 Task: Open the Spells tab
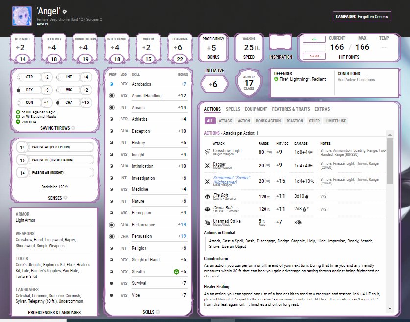(x=233, y=109)
